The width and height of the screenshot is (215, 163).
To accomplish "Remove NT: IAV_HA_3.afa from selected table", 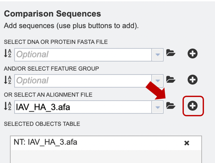I will coord(187,143).
